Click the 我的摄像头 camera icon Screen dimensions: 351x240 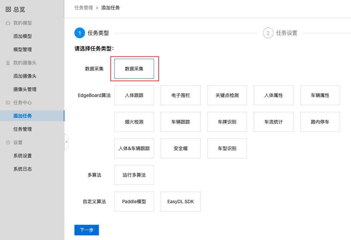coord(8,63)
